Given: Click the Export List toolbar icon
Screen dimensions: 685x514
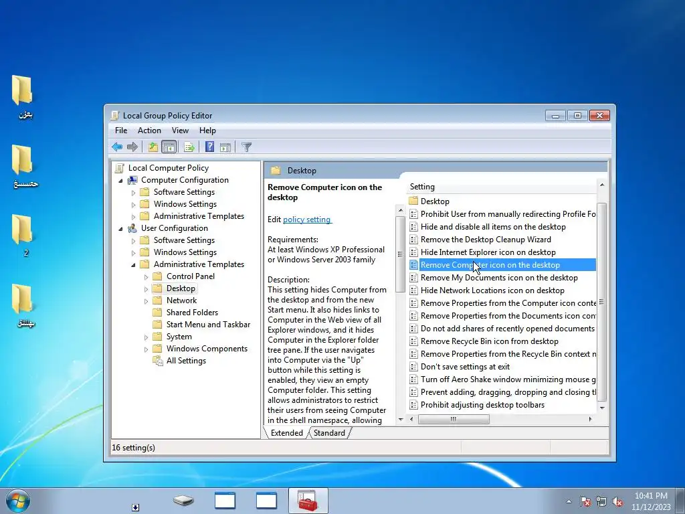Looking at the screenshot, I should (189, 147).
